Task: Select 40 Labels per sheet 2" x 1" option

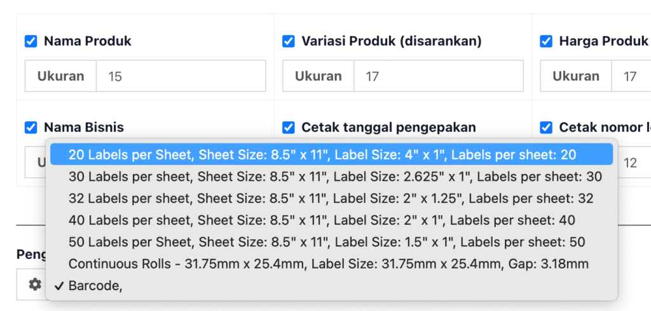Action: point(322,220)
